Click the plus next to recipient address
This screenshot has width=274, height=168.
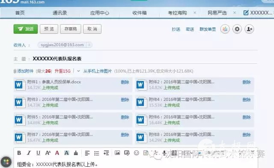[89, 45]
